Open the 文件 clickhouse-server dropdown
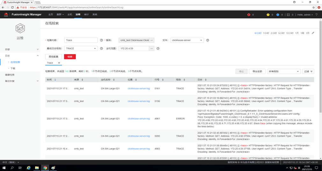 (187, 40)
